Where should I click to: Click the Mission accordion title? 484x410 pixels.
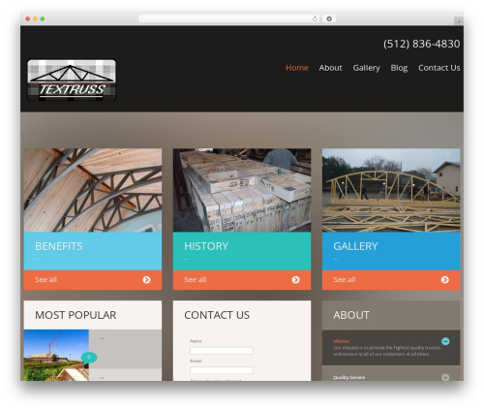342,341
